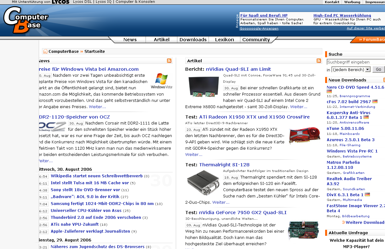Open Apple-Zulieferer verklagt Journalisten news

[90, 231]
